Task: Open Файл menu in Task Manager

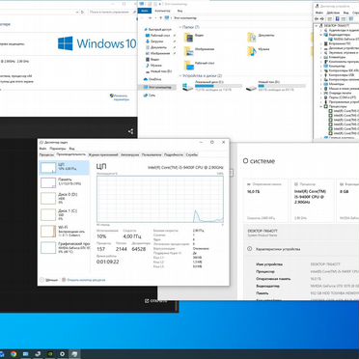Action: tap(42, 149)
